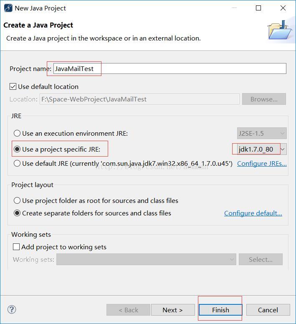The height and width of the screenshot is (324, 296).
Task: Open the J2SE-1.5 execution environment dropdown
Action: 262,133
